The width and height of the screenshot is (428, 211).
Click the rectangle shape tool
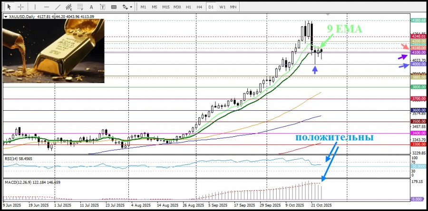tap(115, 7)
